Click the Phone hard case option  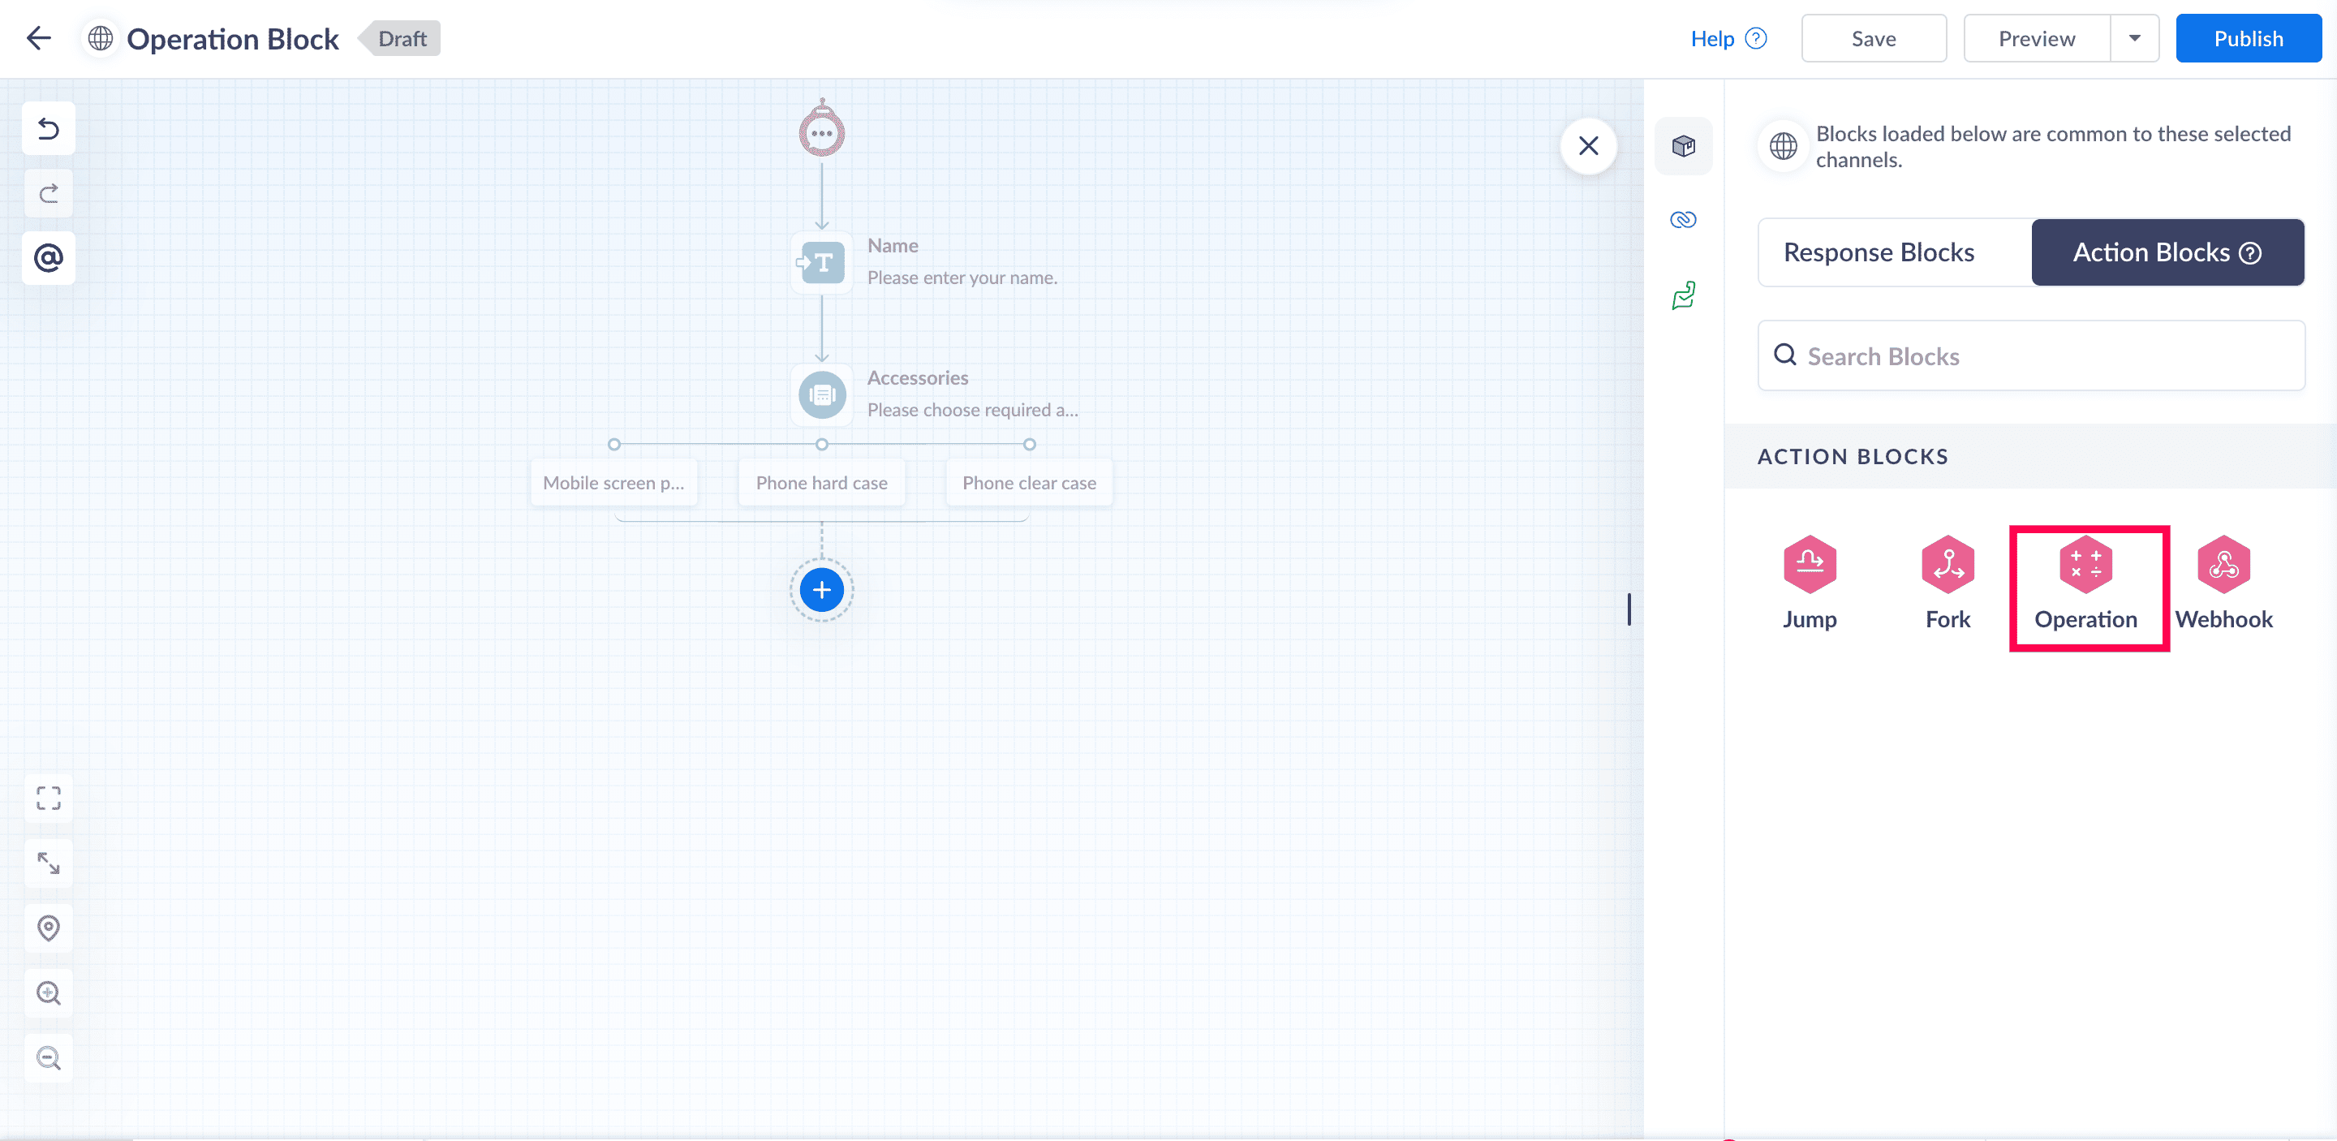pyautogui.click(x=822, y=483)
